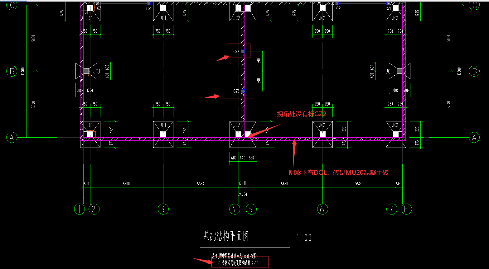Click axis bubble number 3

click(x=163, y=209)
